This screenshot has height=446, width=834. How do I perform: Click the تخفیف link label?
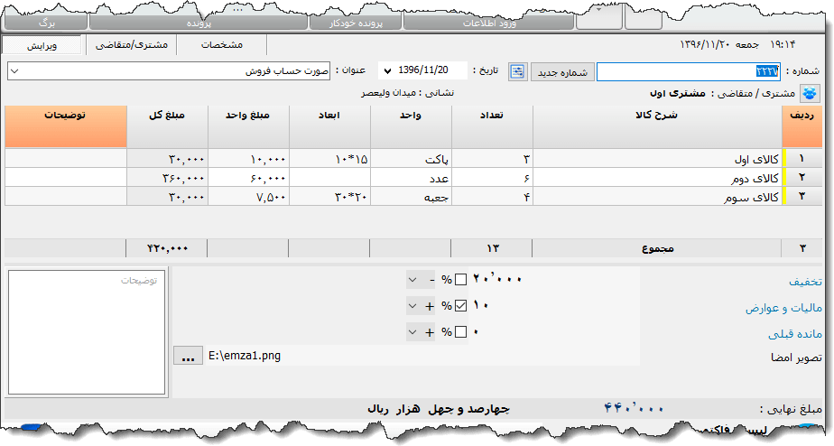[805, 282]
